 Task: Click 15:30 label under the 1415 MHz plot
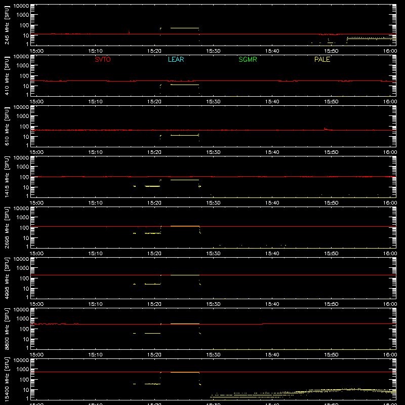point(213,203)
